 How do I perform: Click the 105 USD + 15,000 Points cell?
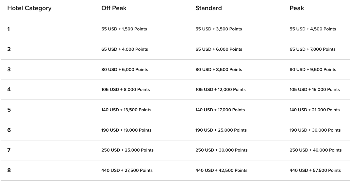(315, 90)
